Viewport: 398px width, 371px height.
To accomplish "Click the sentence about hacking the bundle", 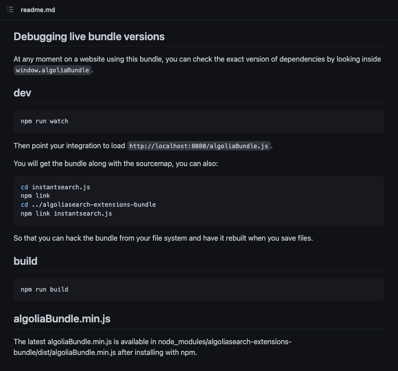I will (163, 238).
